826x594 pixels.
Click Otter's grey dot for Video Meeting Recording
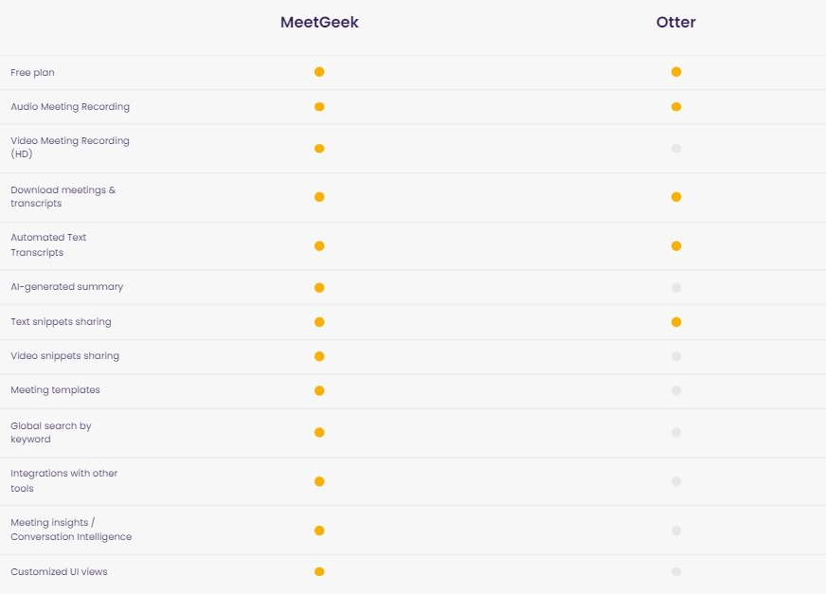pyautogui.click(x=676, y=149)
